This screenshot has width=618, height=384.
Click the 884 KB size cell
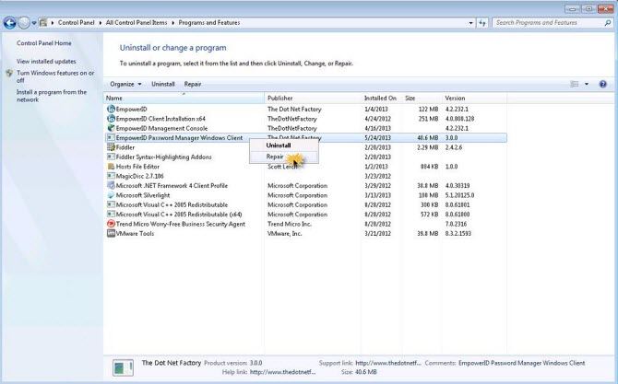coord(429,167)
